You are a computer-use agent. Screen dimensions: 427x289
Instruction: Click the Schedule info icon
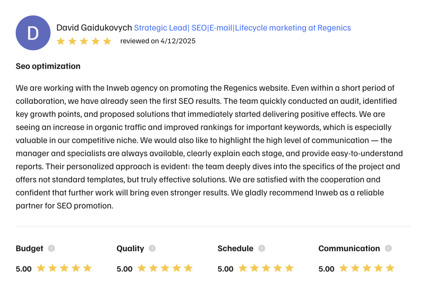[x=262, y=249]
